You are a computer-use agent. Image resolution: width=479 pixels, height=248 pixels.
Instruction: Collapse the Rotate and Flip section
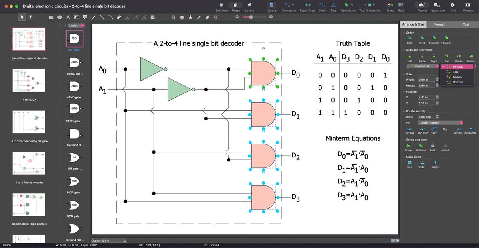coord(404,111)
